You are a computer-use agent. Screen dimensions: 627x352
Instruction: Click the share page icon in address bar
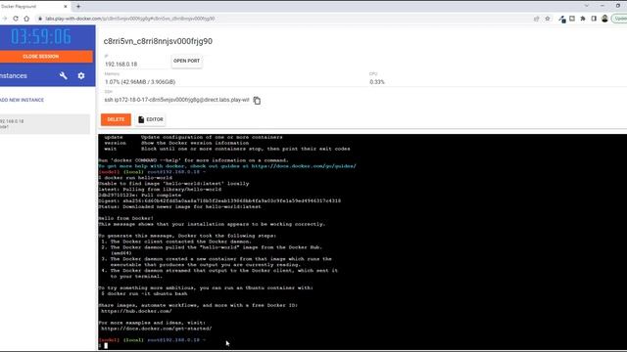(x=536, y=19)
